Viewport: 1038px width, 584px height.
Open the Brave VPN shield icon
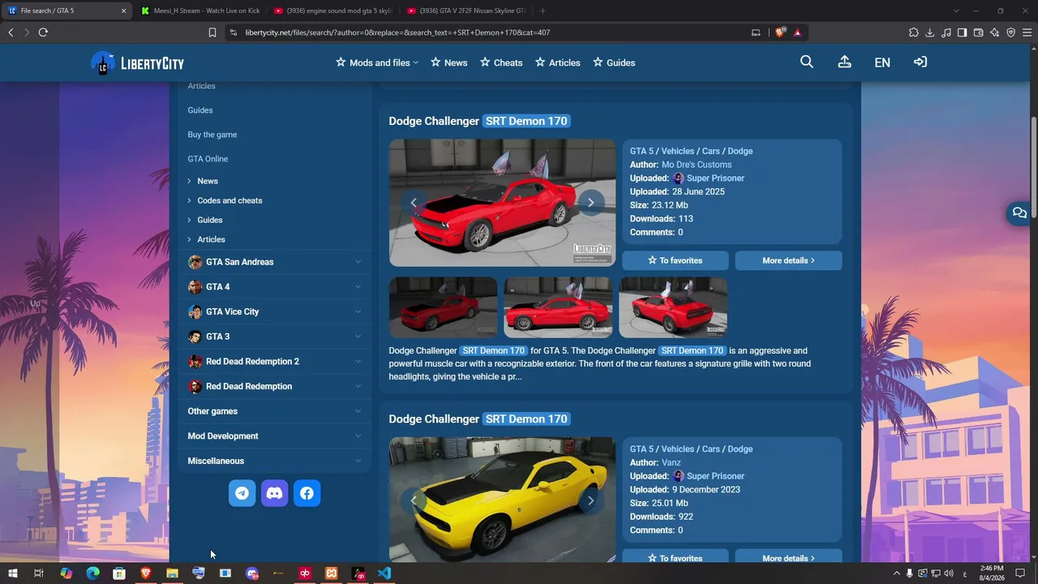[1011, 32]
